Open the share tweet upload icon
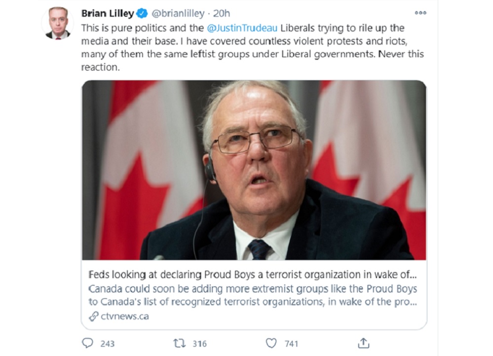Viewport: 493px width, 356px height. [364, 343]
